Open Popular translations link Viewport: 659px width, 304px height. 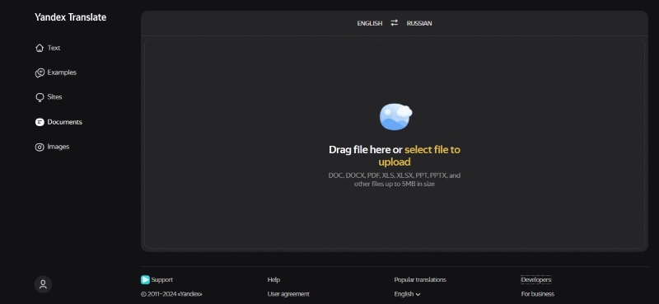click(420, 279)
